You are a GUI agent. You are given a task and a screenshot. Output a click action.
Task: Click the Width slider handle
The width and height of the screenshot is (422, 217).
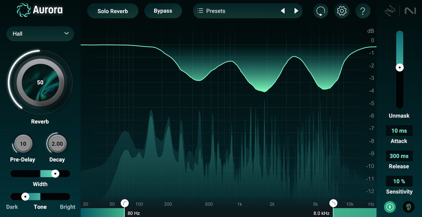coord(55,174)
